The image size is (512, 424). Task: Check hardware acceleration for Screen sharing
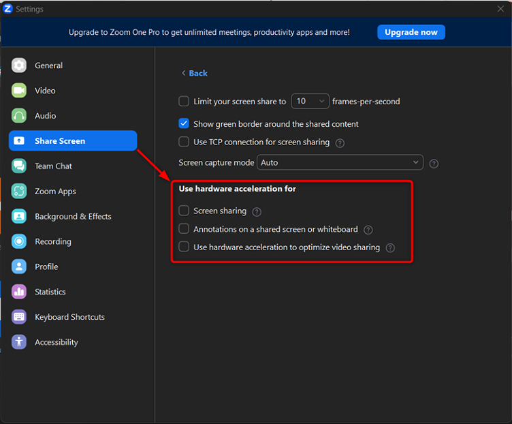184,211
